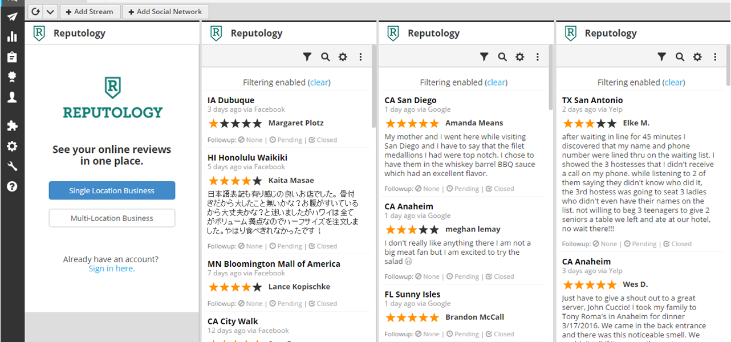
Task: Open Assignments clipboard icon in sidebar
Action: [12, 57]
